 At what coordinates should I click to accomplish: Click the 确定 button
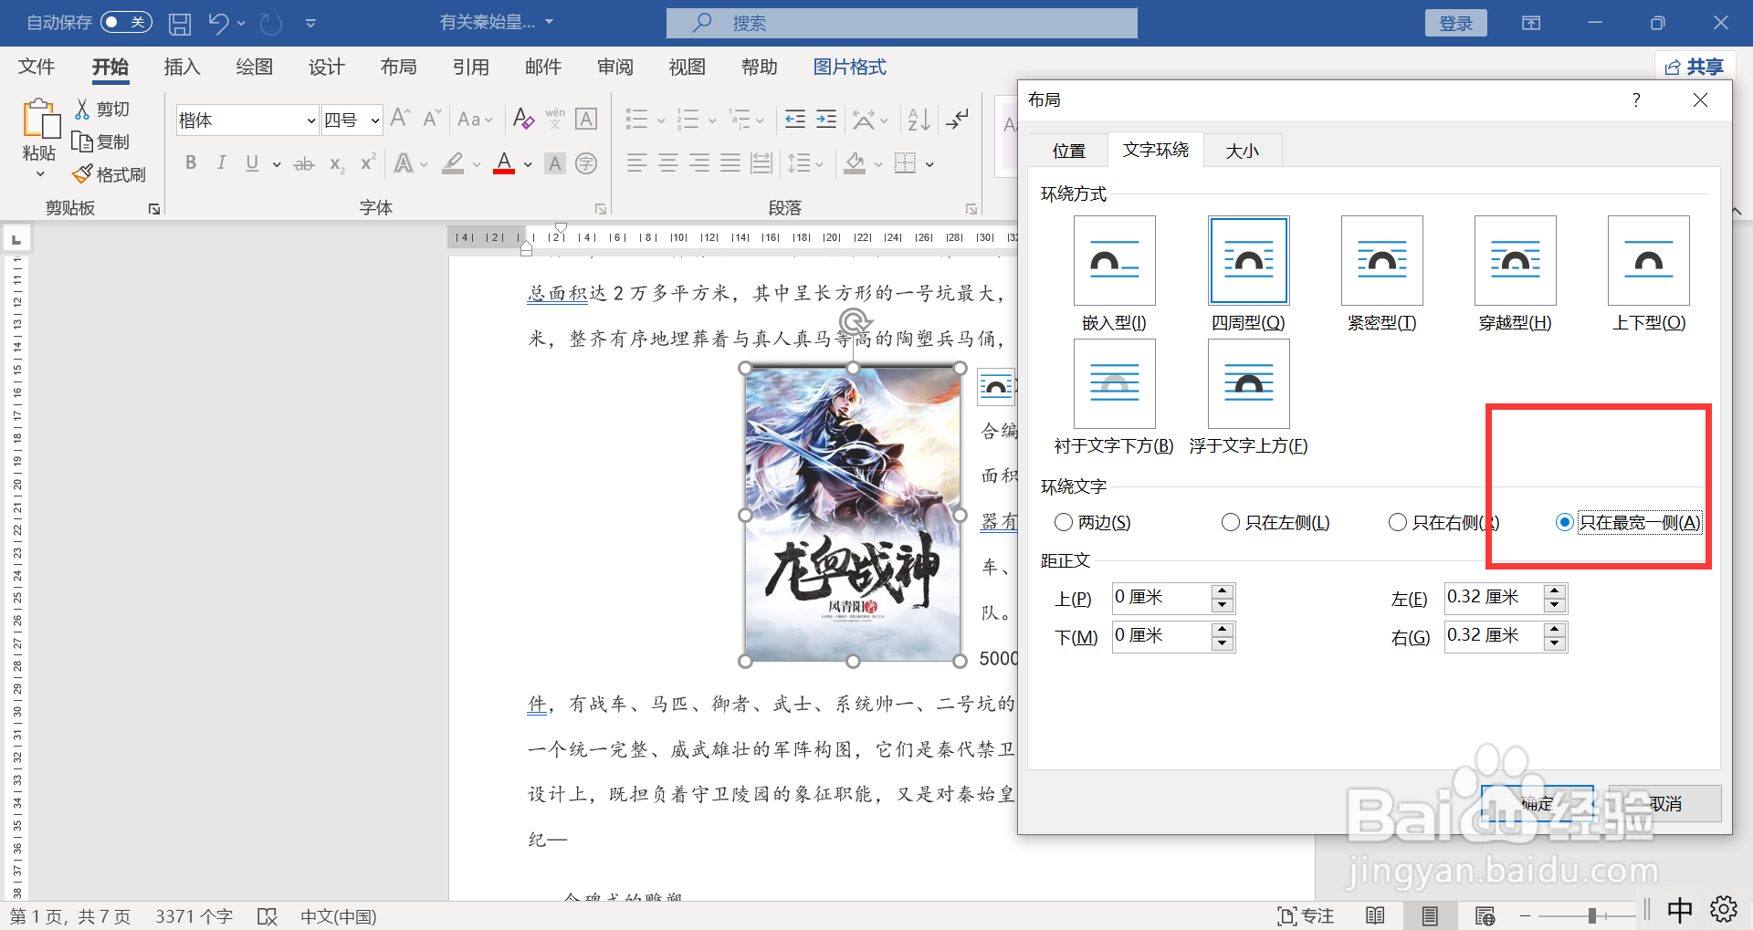(x=1538, y=803)
